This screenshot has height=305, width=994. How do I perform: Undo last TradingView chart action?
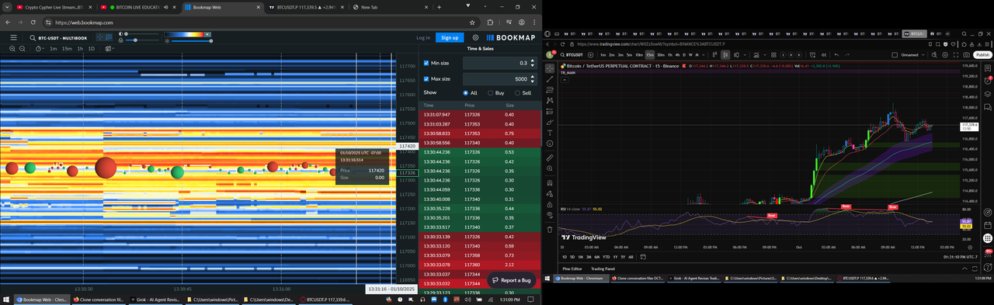pos(836,55)
